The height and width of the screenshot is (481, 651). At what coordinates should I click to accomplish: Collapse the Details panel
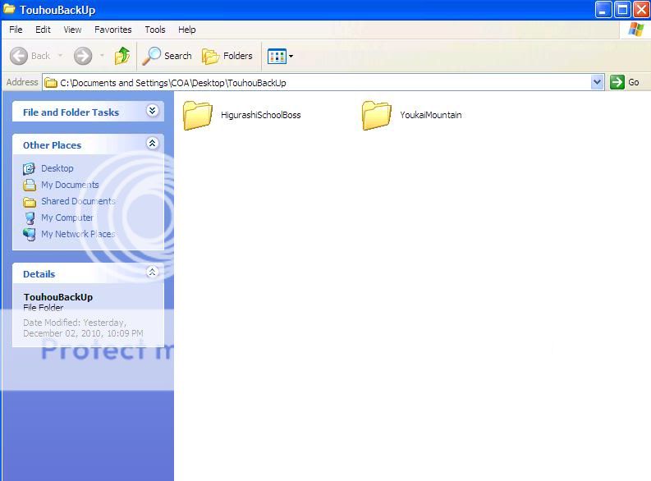coord(152,273)
